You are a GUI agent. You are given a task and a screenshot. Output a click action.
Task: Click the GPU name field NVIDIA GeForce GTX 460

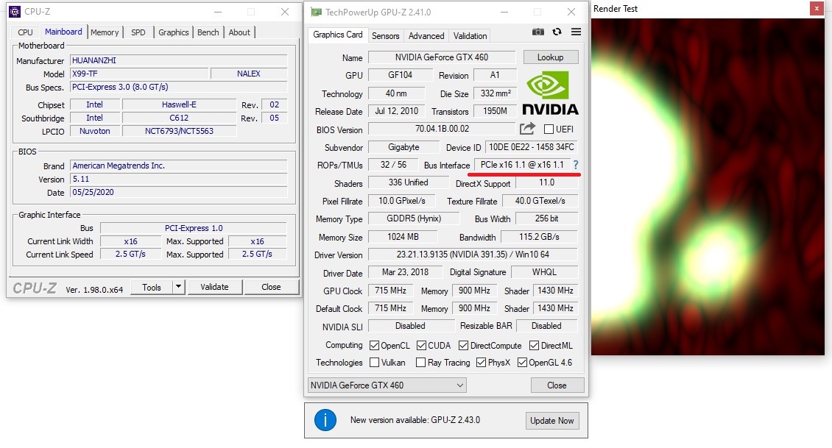(442, 57)
